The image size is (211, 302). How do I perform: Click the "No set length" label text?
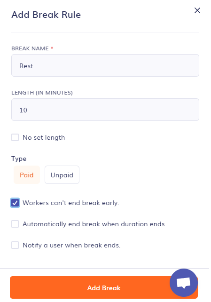click(x=44, y=137)
